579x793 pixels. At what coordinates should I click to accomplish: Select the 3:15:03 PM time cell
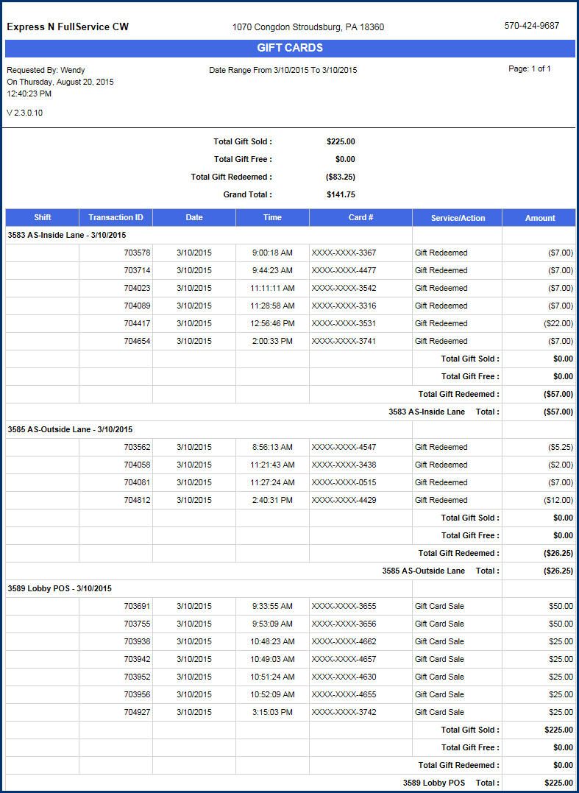(272, 712)
